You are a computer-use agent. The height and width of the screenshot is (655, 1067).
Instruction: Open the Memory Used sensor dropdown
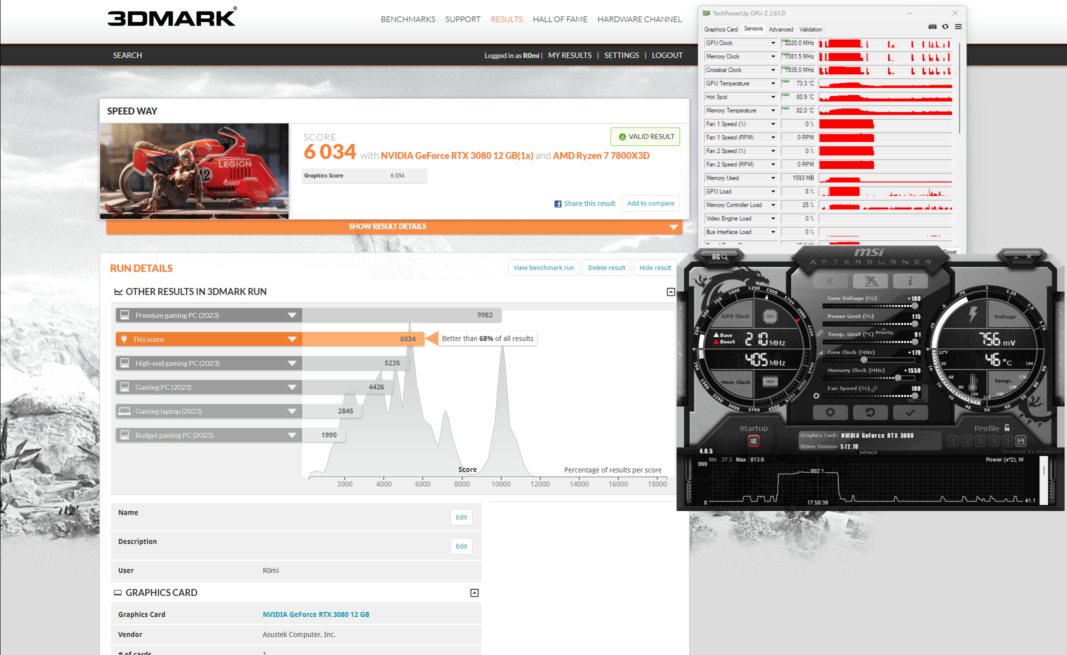(x=773, y=178)
